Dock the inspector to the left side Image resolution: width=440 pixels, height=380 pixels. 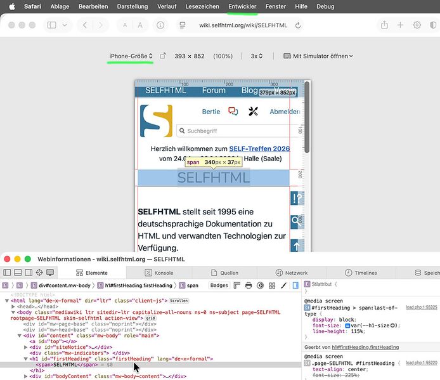pos(7,272)
